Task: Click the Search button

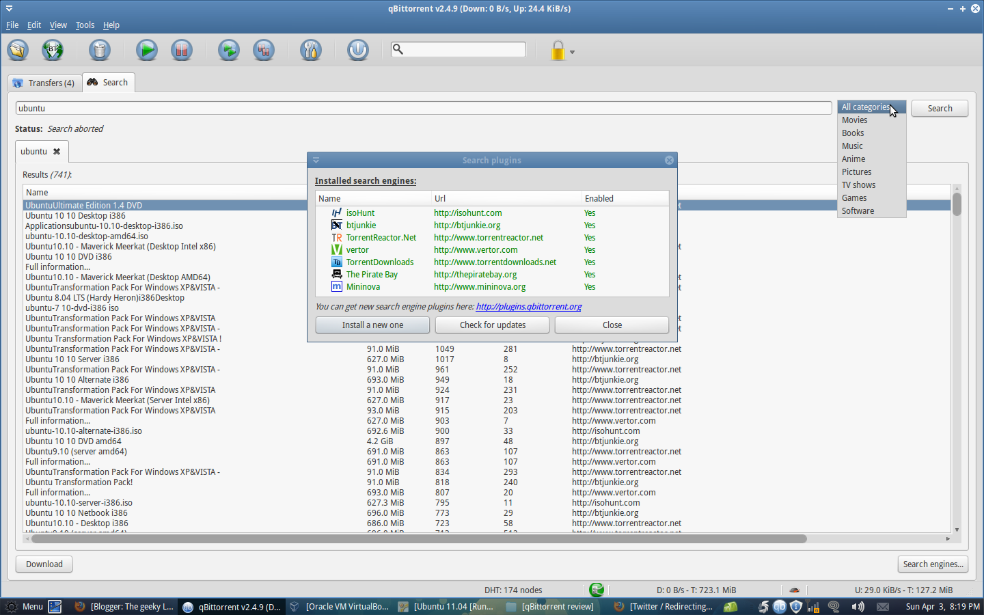Action: point(940,108)
